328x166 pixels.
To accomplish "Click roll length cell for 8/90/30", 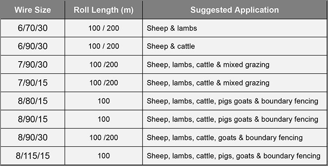I will pos(104,137).
